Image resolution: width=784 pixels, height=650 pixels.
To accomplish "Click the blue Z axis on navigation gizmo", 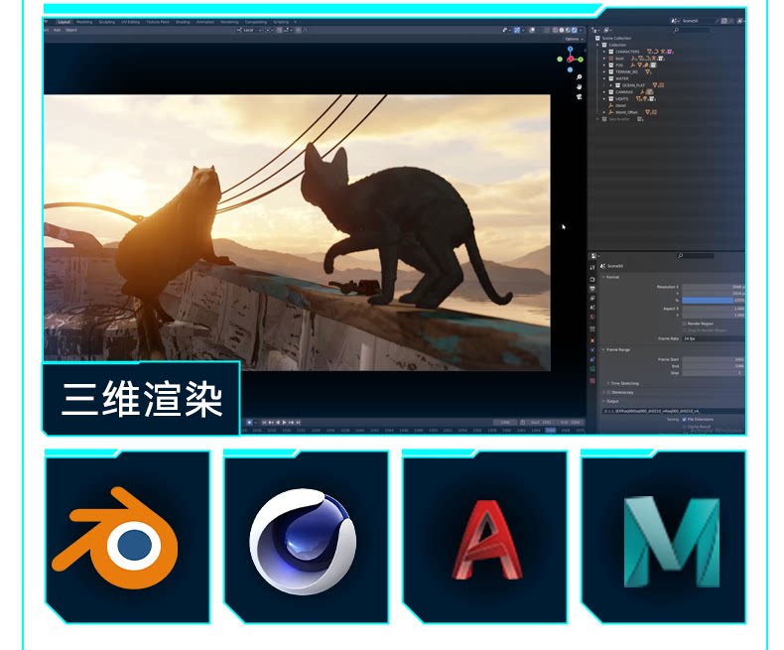I will pyautogui.click(x=570, y=49).
